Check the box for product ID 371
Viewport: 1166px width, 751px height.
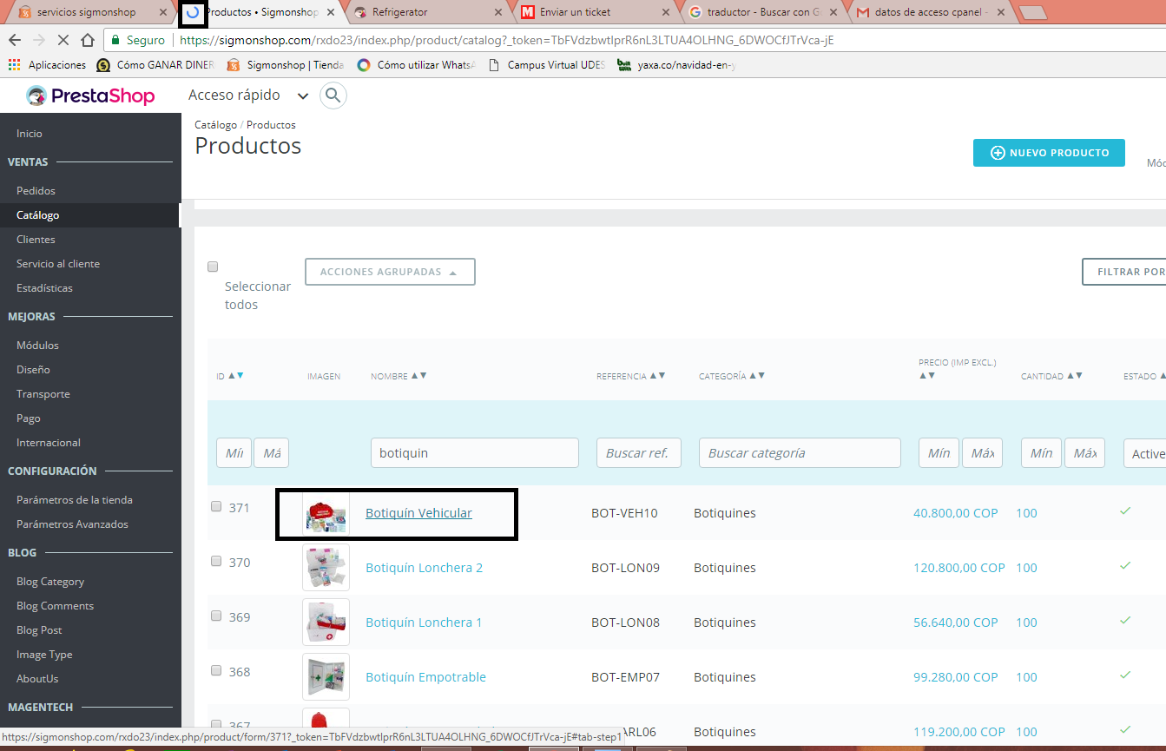pos(216,506)
